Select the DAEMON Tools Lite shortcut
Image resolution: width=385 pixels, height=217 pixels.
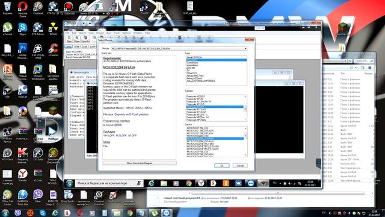[x=23, y=198]
